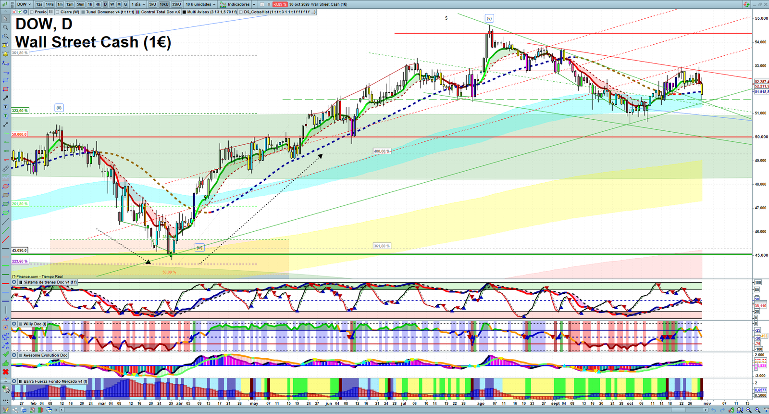Select the pointer cursor tool in left toolbar
769x414 pixels.
[5, 19]
